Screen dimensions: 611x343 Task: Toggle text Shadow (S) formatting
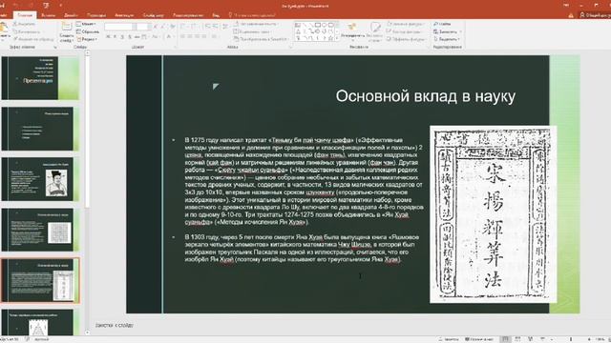130,36
